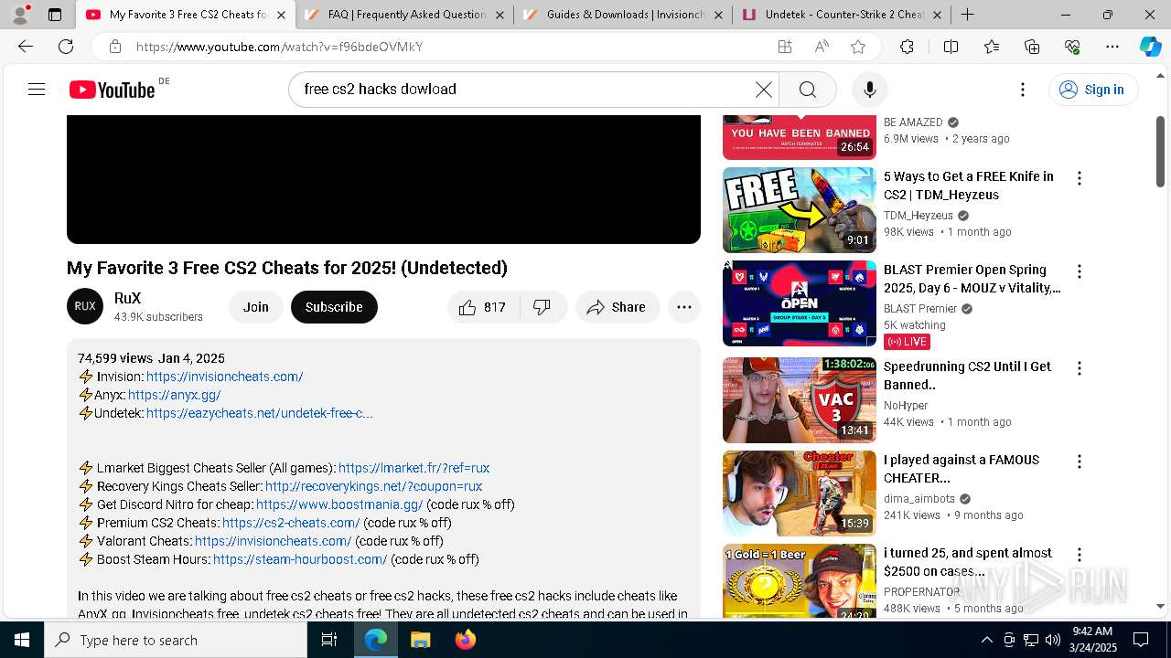Open '5 Ways to Get a FREE Knife' thumbnail
Viewport: 1171px width, 658px height.
pyautogui.click(x=800, y=210)
